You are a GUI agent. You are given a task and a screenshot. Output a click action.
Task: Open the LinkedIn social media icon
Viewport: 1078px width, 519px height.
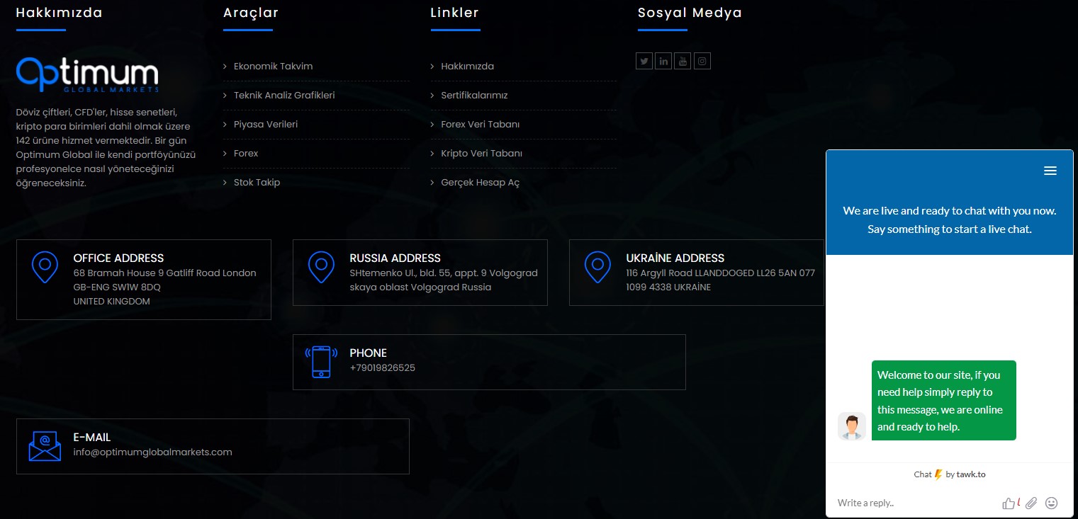pos(663,61)
